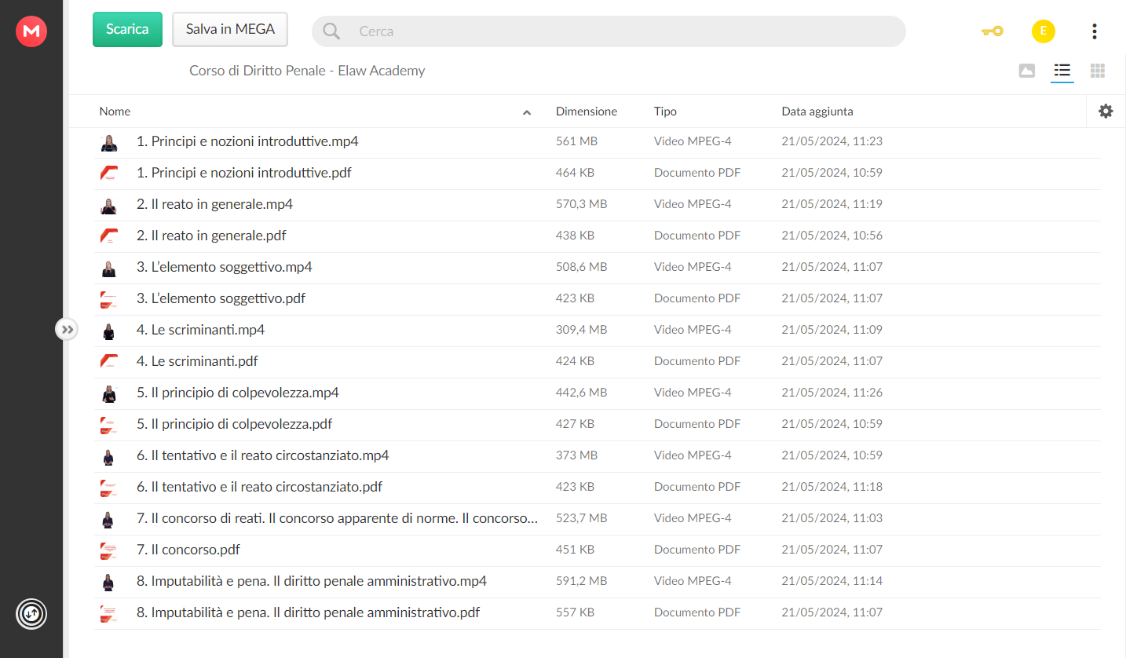This screenshot has height=658, width=1126.
Task: Open the yellow account avatar
Action: click(x=1043, y=31)
